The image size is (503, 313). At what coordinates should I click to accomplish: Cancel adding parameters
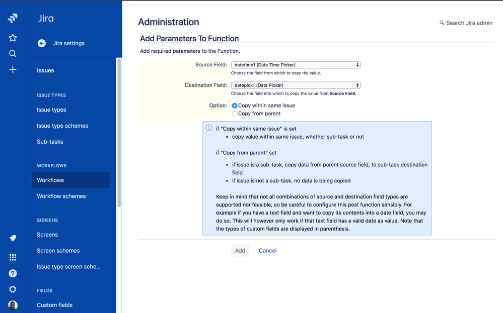click(x=267, y=251)
